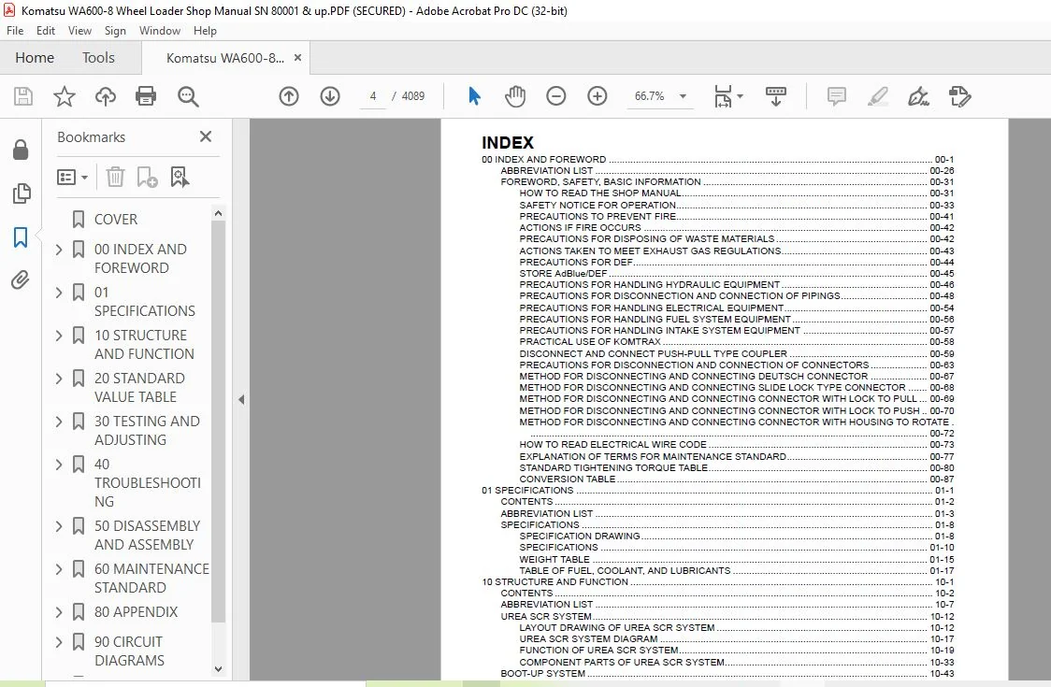Expand the 40 TROUBLESHOOTING bookmark
Viewport: 1051px width, 687px height.
[59, 465]
